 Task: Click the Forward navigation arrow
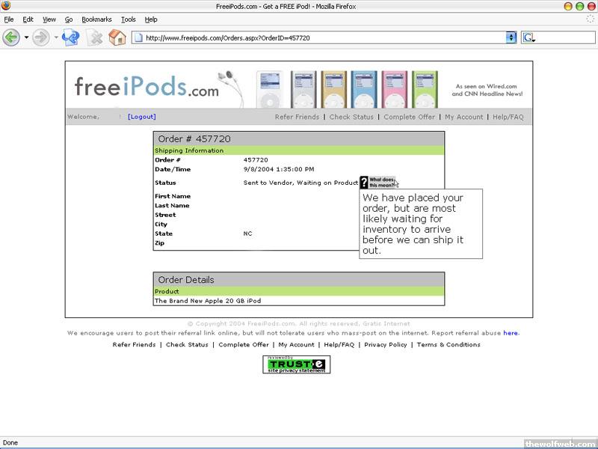click(40, 37)
